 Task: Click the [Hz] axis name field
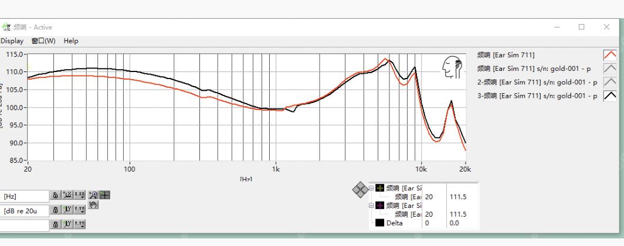pyautogui.click(x=24, y=196)
